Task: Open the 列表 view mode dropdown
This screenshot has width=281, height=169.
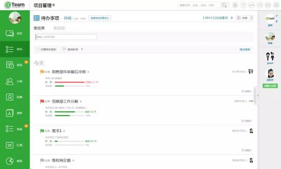Action: click(245, 18)
